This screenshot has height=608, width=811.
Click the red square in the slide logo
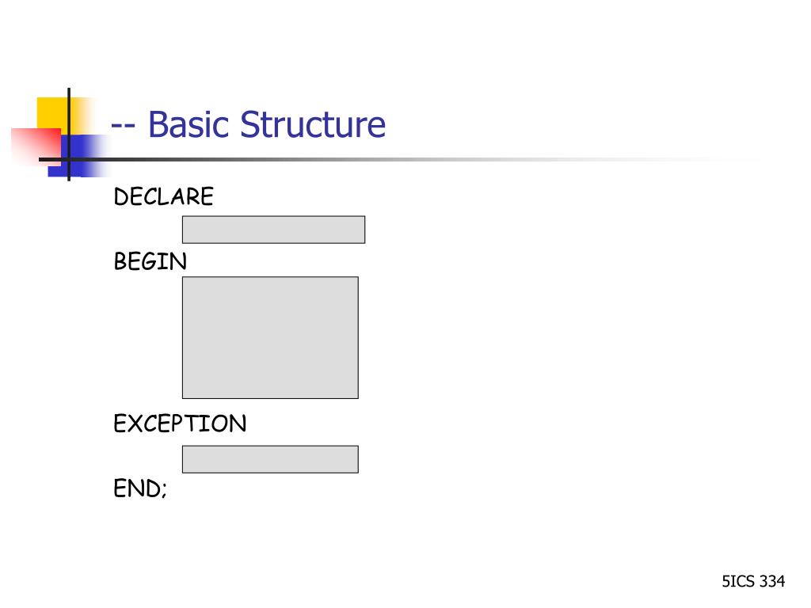point(36,146)
